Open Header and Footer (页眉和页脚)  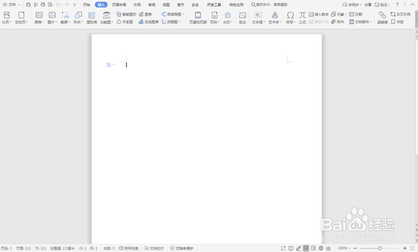tap(198, 18)
